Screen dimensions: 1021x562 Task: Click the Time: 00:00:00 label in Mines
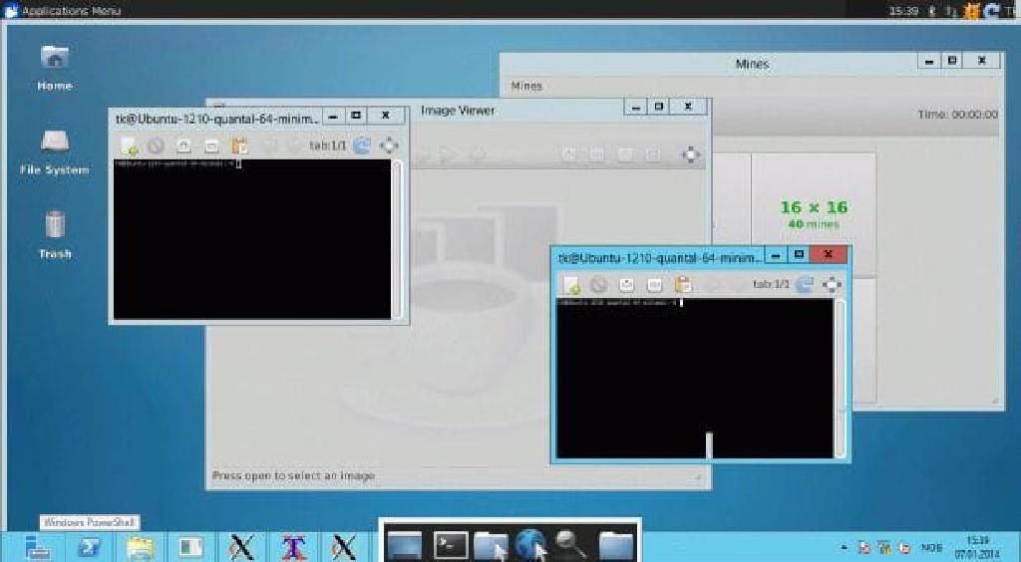coord(957,115)
